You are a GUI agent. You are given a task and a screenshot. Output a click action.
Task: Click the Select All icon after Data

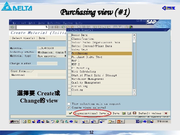pyautogui.click(x=124, y=113)
